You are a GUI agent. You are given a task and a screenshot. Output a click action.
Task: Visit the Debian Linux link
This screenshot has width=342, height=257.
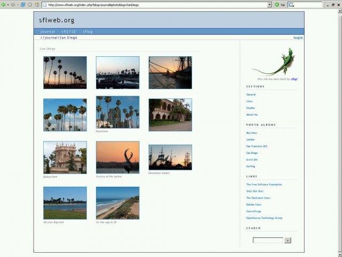[254, 205]
